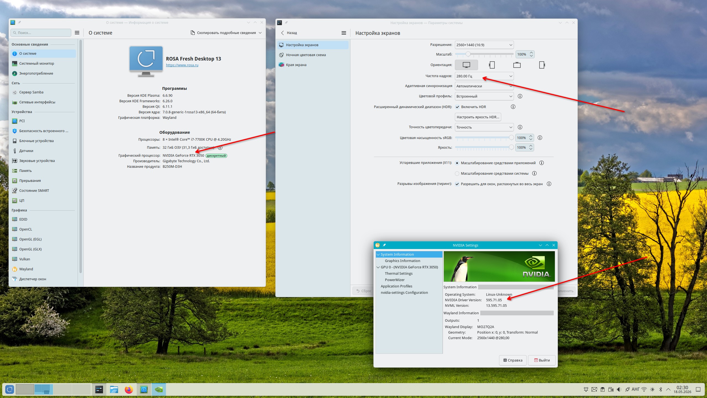
Task: Open ROSA application launcher on taskbar
Action: coord(9,389)
